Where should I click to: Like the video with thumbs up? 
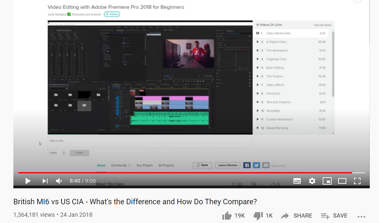233,215
